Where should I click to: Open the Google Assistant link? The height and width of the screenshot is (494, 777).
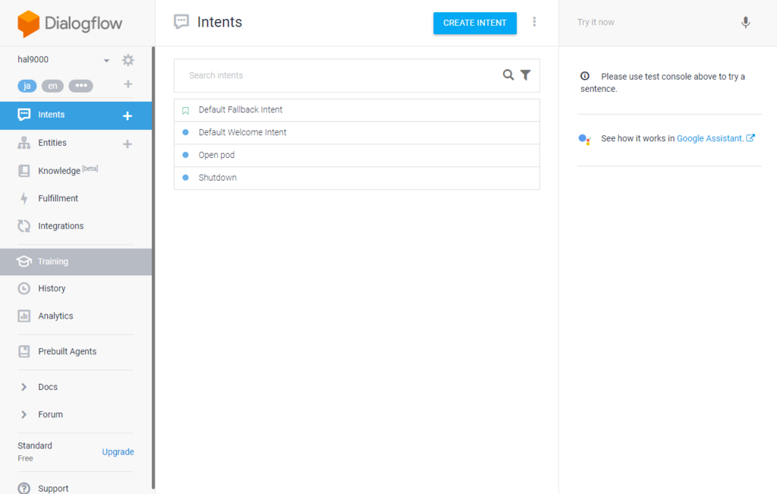tap(716, 138)
